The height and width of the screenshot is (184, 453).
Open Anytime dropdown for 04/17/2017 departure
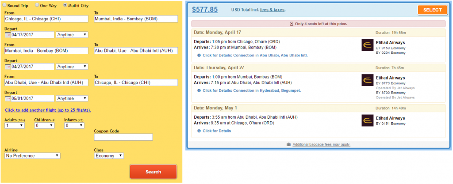(x=72, y=35)
